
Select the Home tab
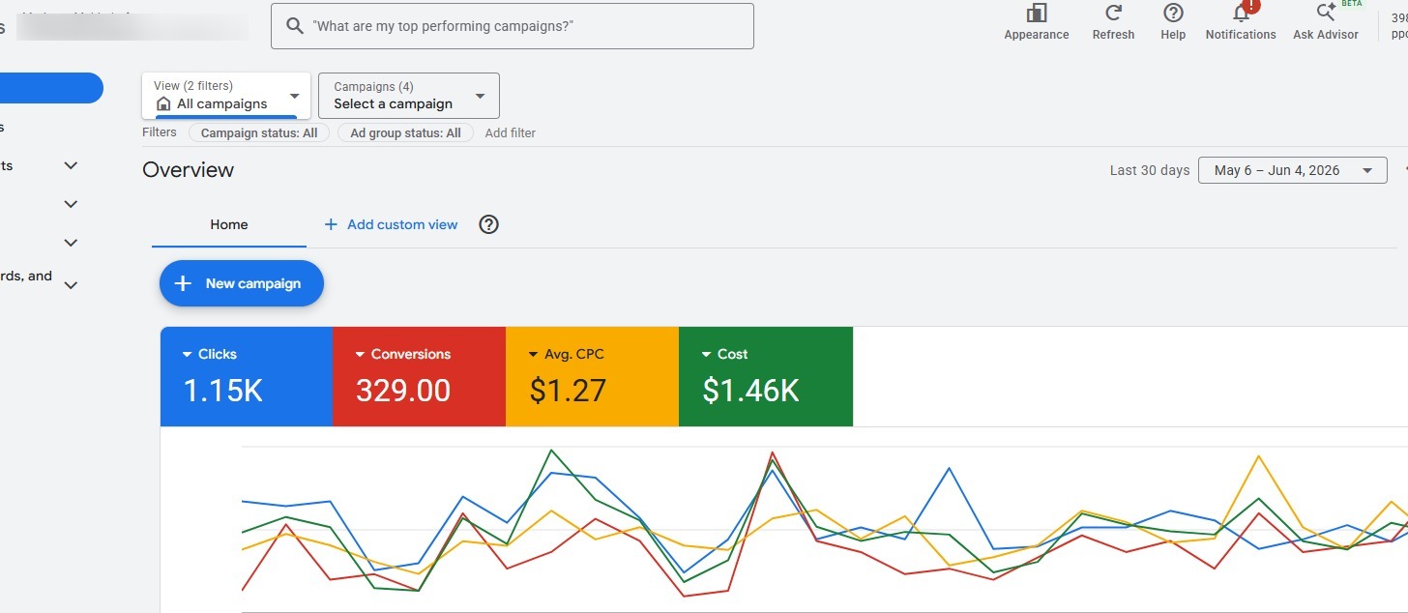(229, 224)
